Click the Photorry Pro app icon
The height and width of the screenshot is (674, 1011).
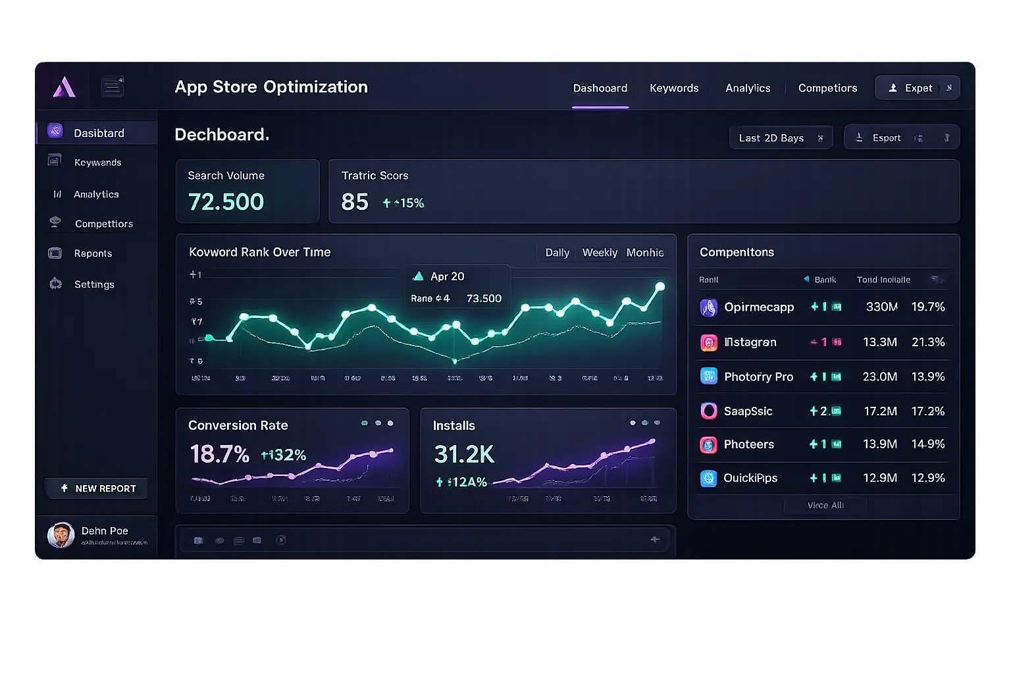pyautogui.click(x=709, y=376)
